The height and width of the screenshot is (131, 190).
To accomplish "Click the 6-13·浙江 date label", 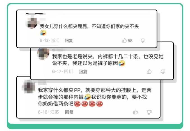I will pos(50,40).
